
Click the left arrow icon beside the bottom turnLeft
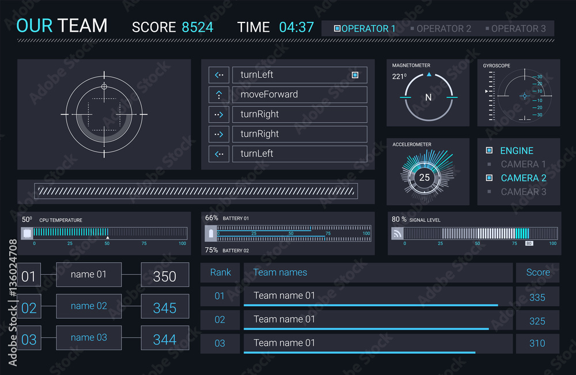click(x=219, y=154)
